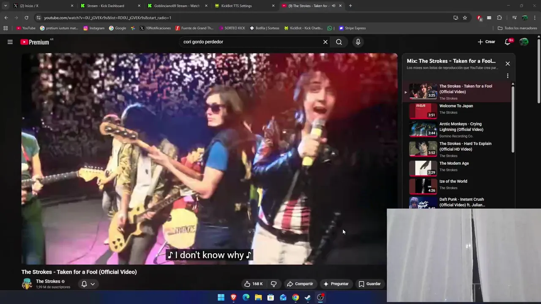Open File Explorer from taskbar

click(258, 297)
